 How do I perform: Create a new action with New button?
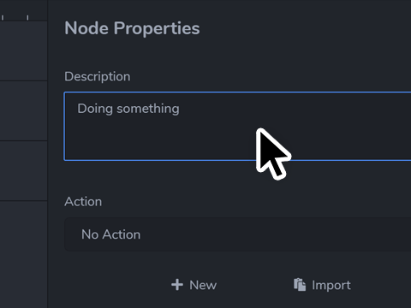[x=194, y=285]
